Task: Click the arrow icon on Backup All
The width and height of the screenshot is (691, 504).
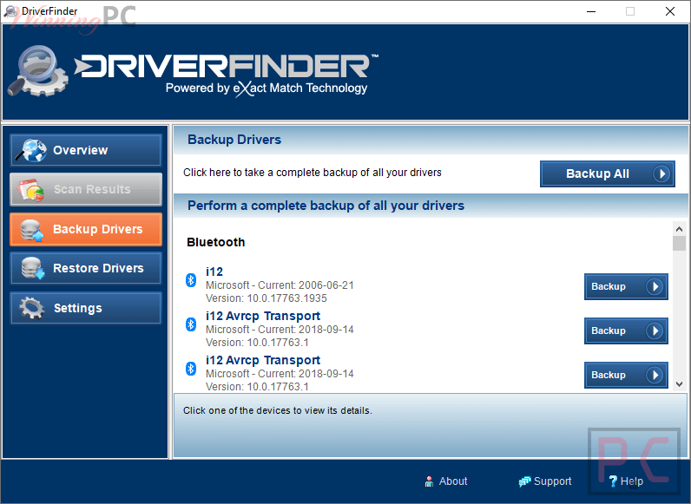Action: 661,173
